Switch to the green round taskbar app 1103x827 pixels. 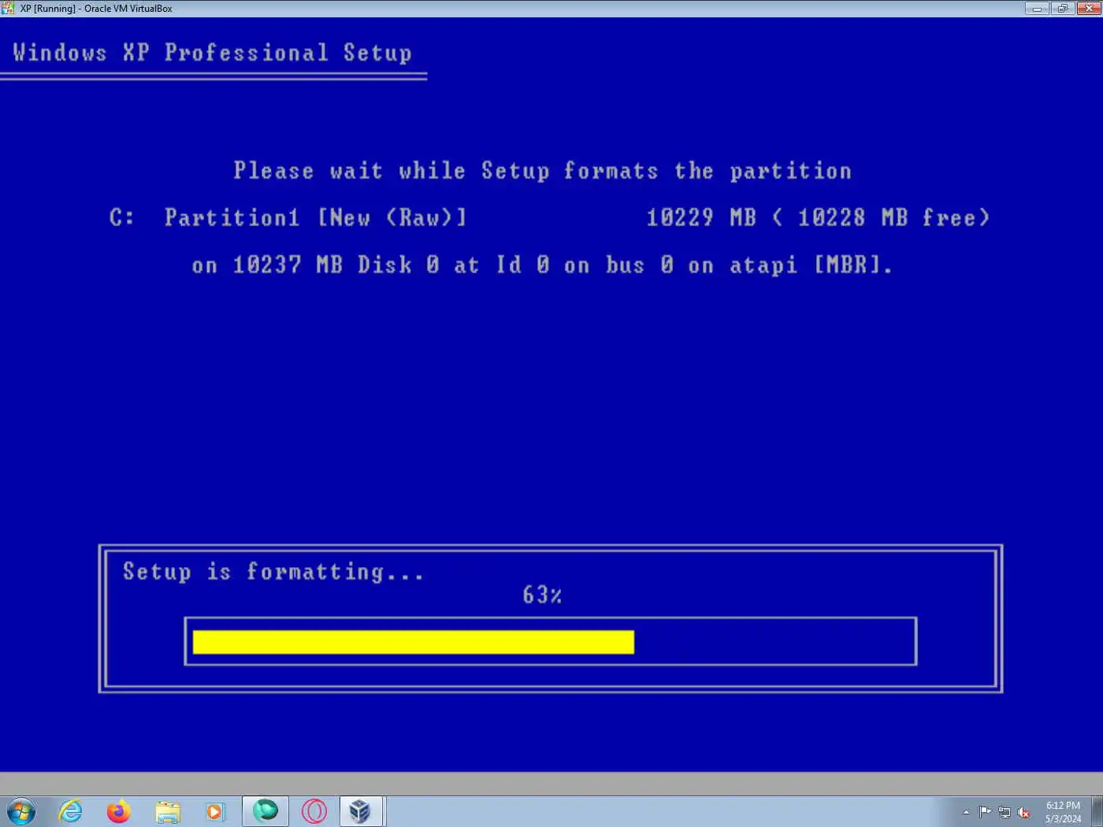[266, 810]
